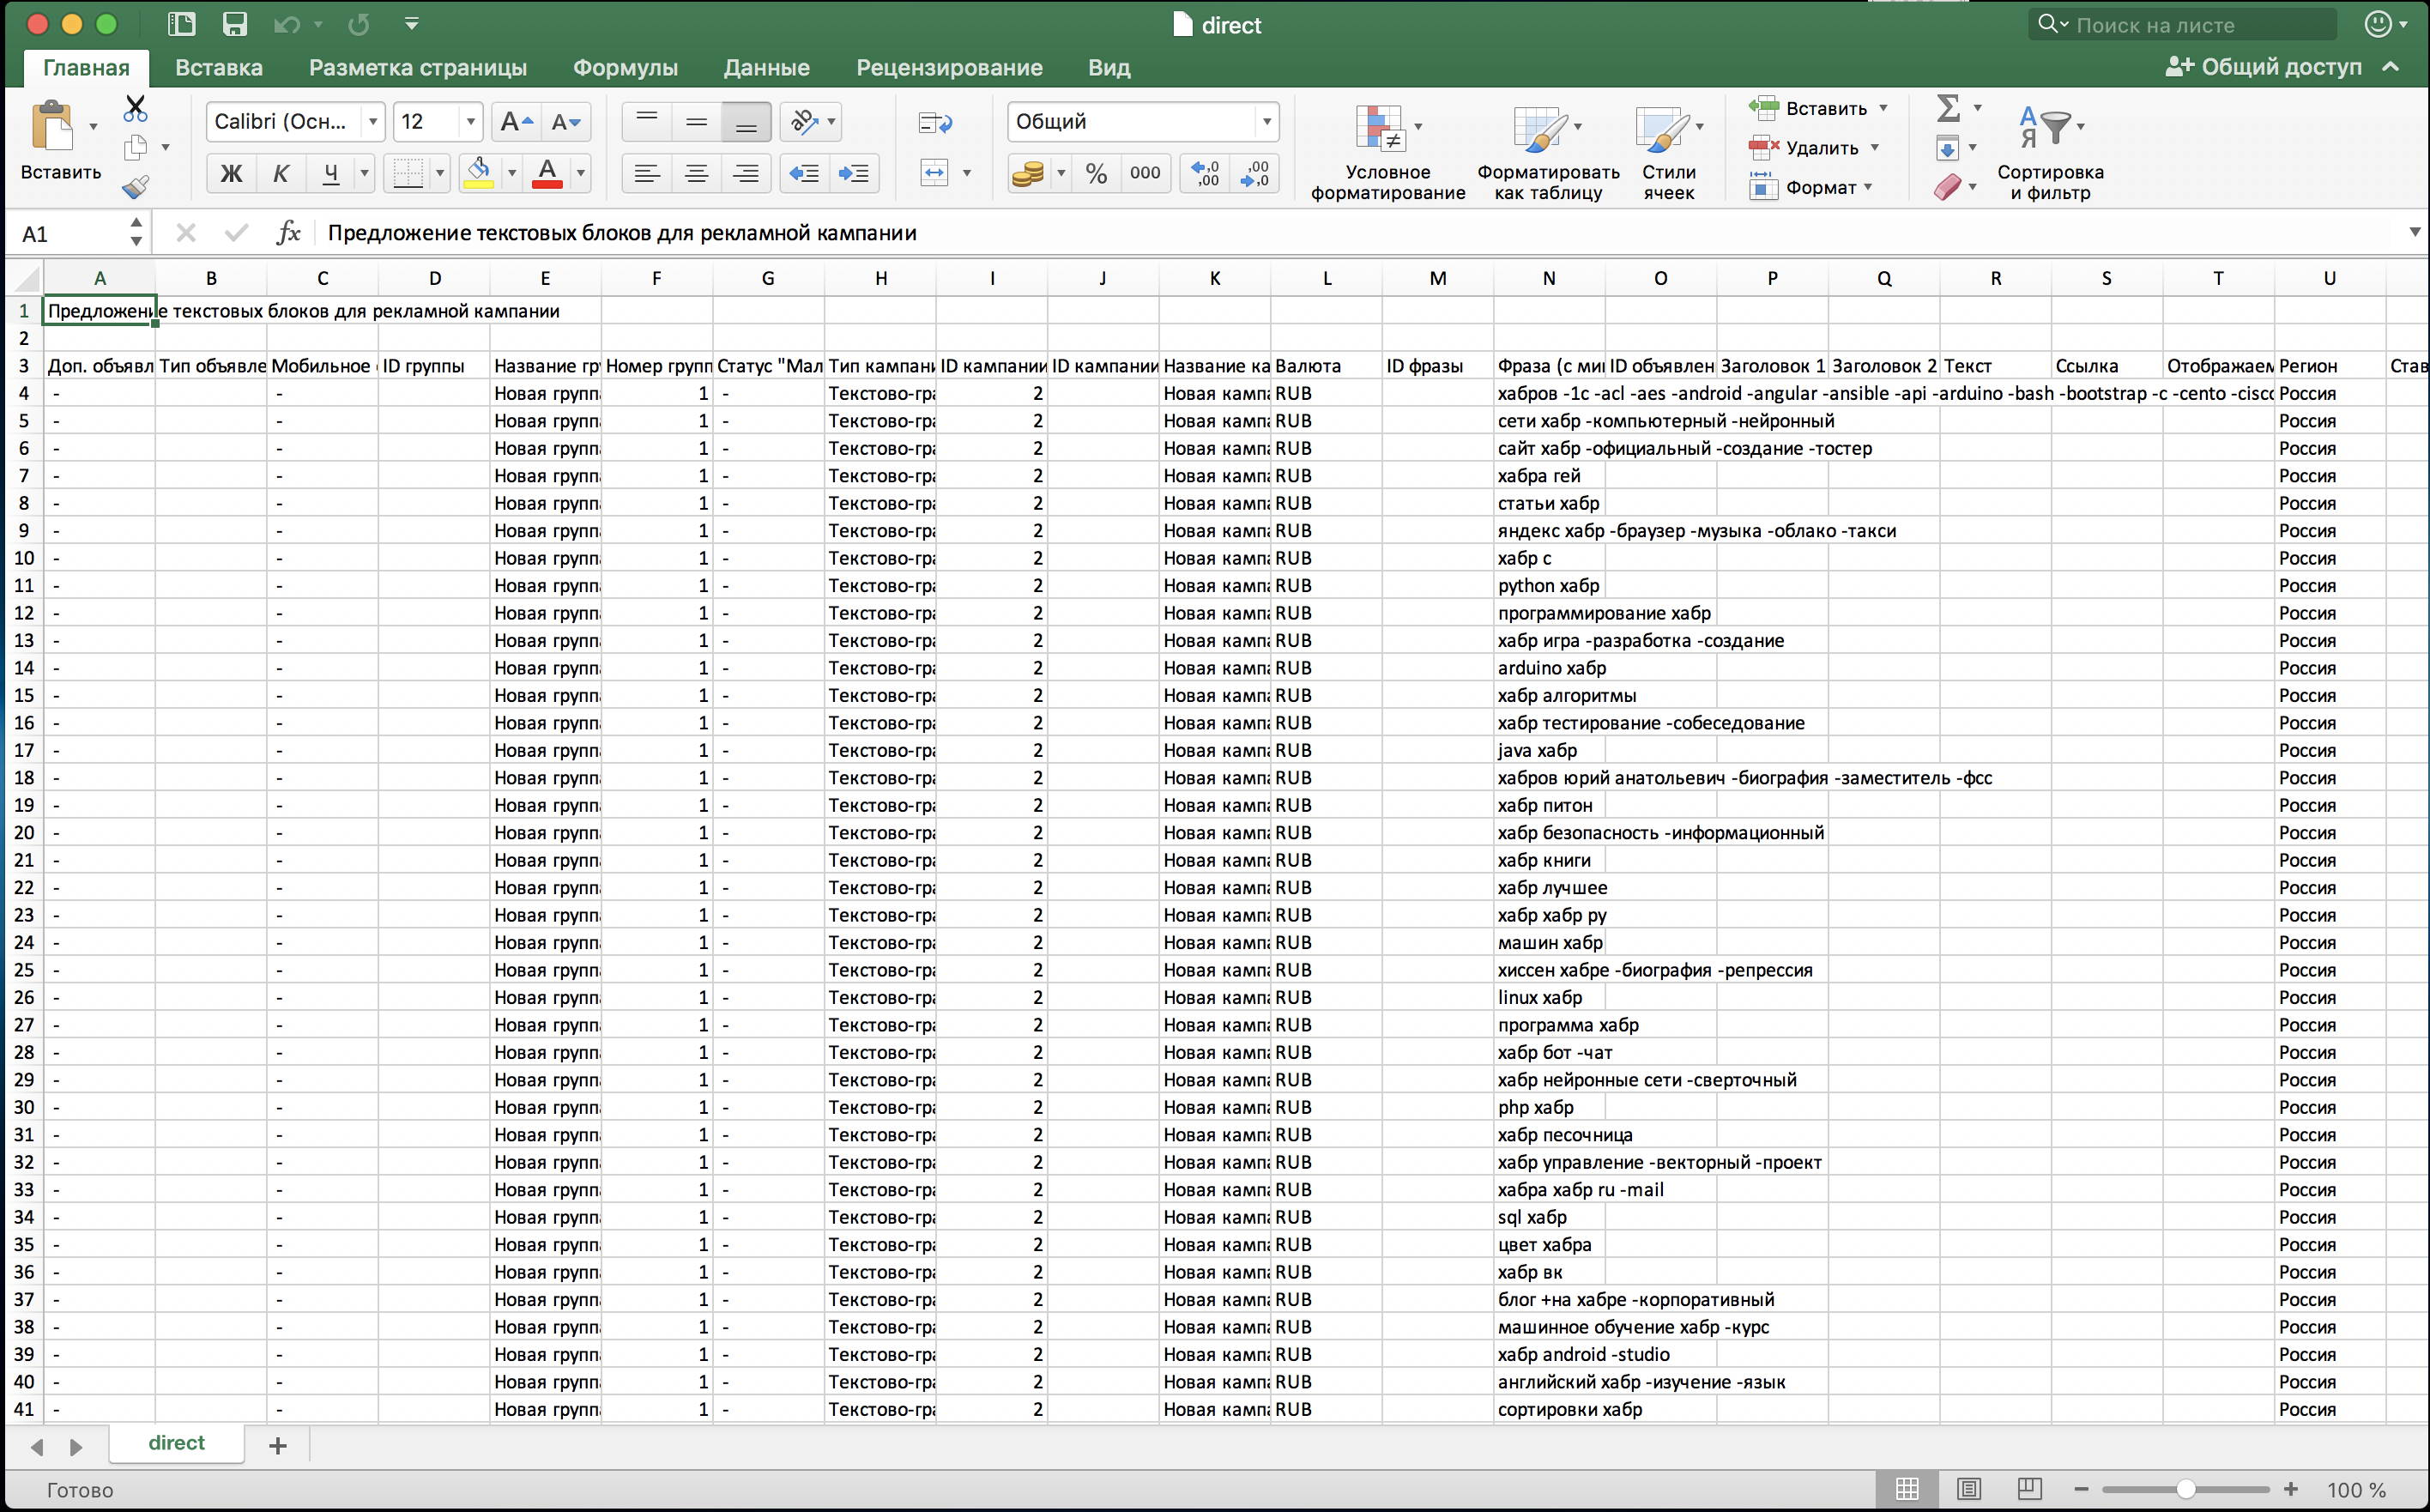Switch to Normal view in status bar
Viewport: 2430px width, 1512px height.
[x=1907, y=1489]
